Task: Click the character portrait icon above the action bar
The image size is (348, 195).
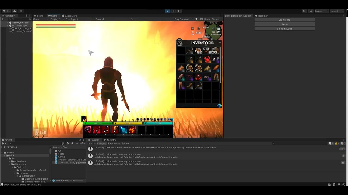Action: [84, 119]
